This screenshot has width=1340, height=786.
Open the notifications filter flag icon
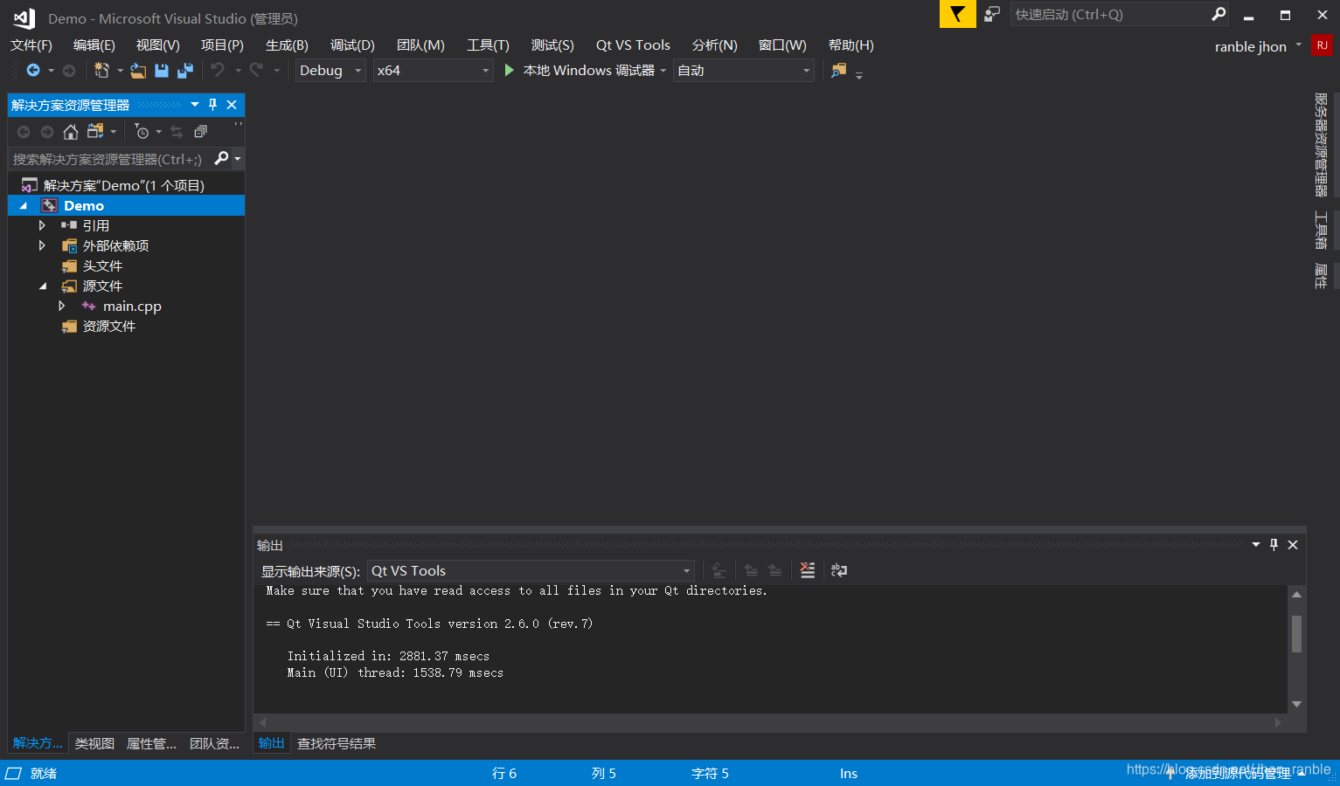click(958, 14)
